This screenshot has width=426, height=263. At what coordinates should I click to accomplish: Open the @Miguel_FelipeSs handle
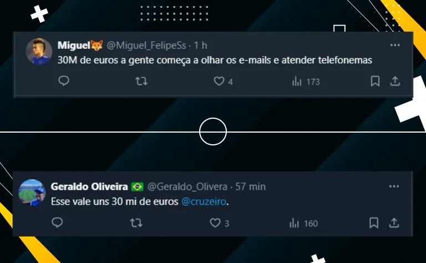(x=146, y=45)
